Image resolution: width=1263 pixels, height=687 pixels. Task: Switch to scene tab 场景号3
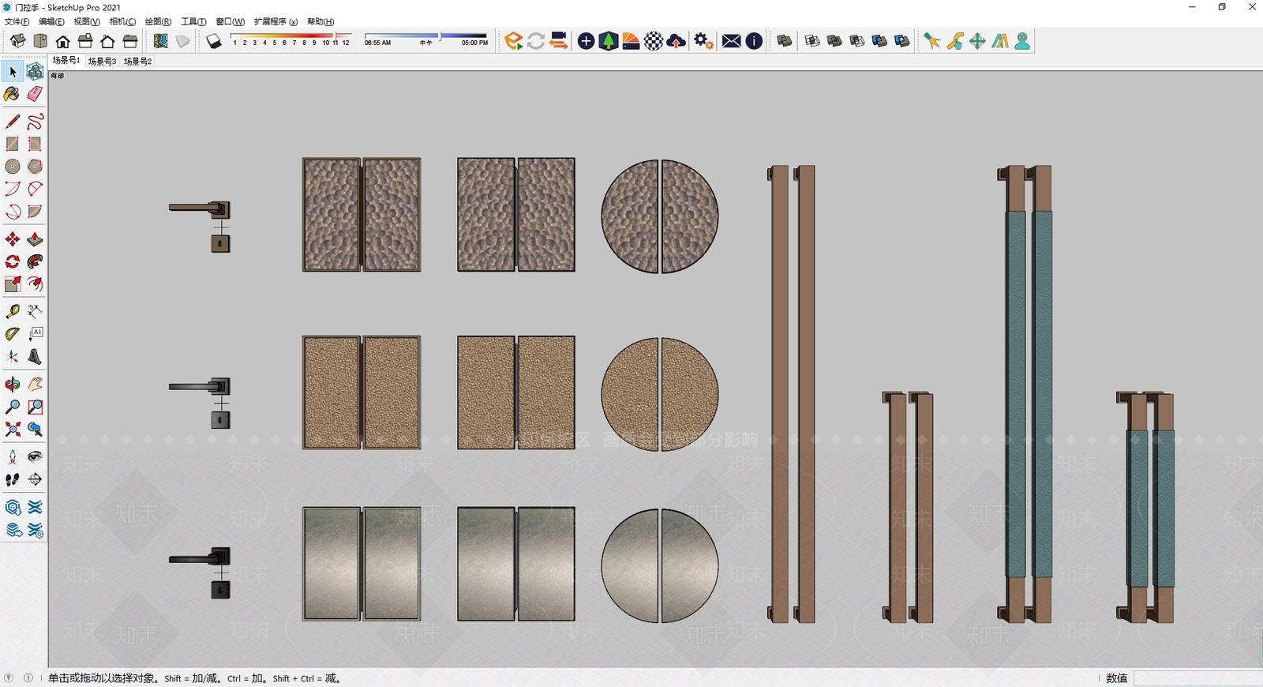coord(103,61)
